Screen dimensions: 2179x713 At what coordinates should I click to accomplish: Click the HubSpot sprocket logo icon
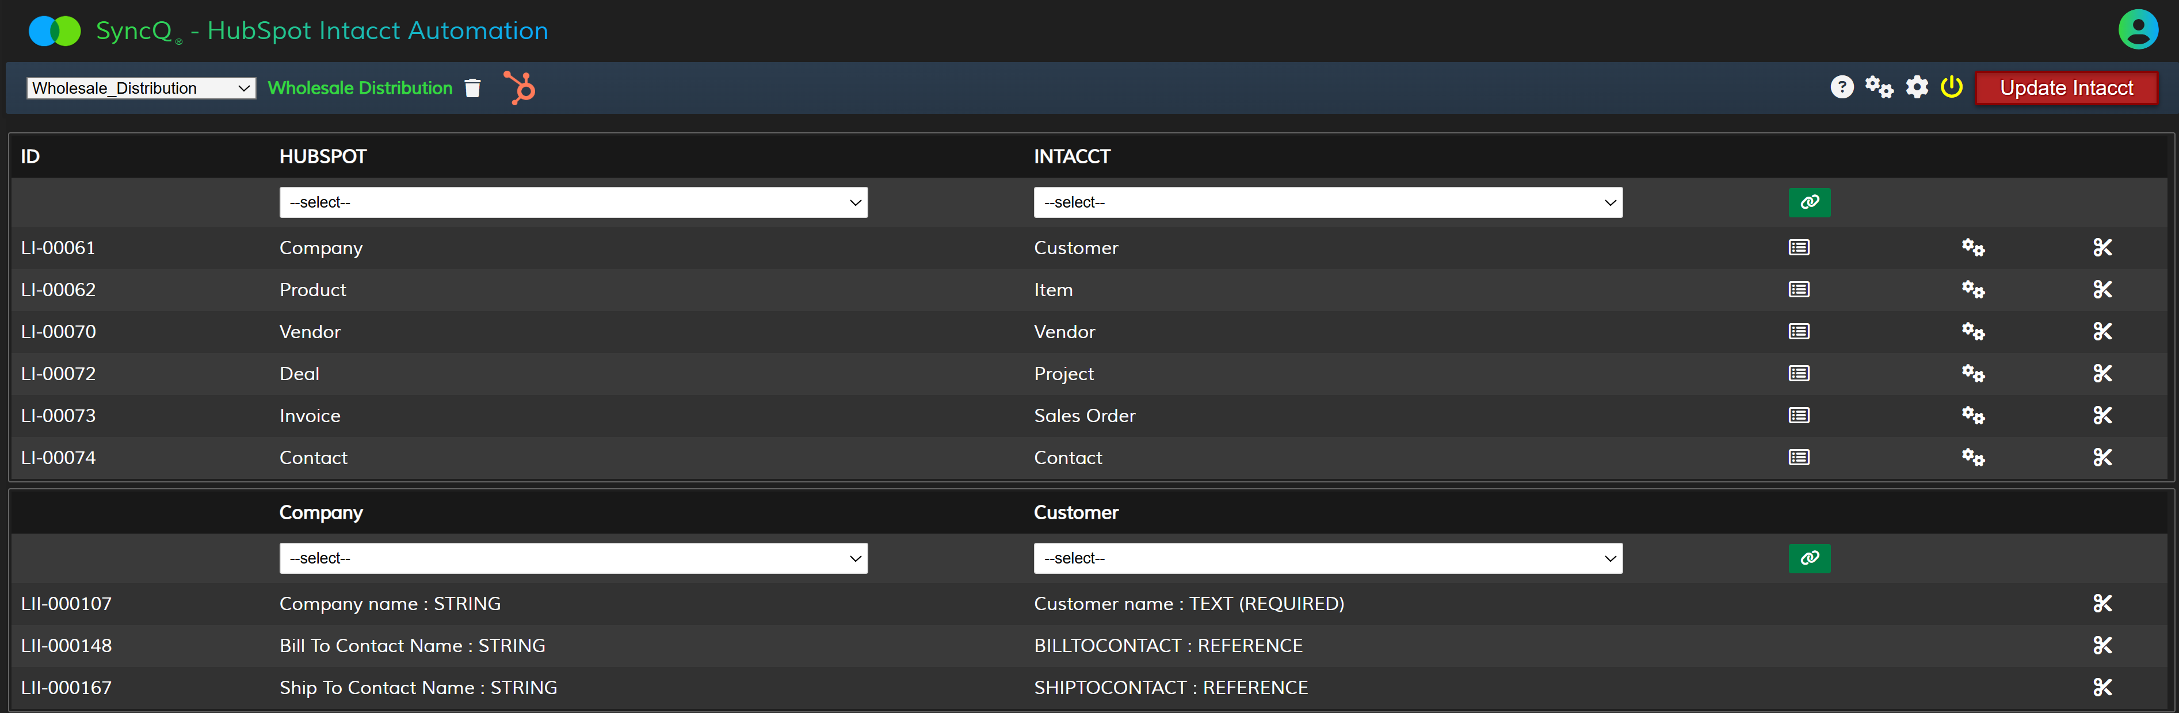point(520,88)
